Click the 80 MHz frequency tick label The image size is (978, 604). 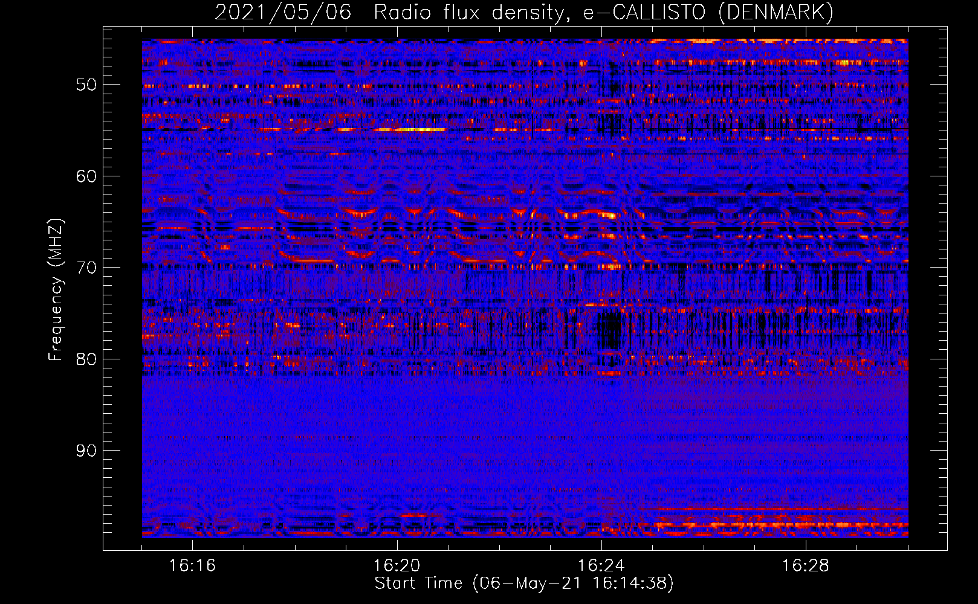coord(86,359)
